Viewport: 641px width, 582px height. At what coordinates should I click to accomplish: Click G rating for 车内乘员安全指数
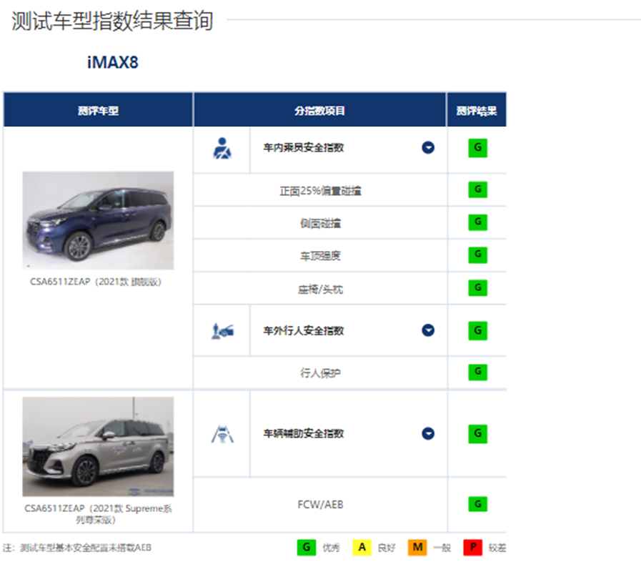(x=477, y=148)
